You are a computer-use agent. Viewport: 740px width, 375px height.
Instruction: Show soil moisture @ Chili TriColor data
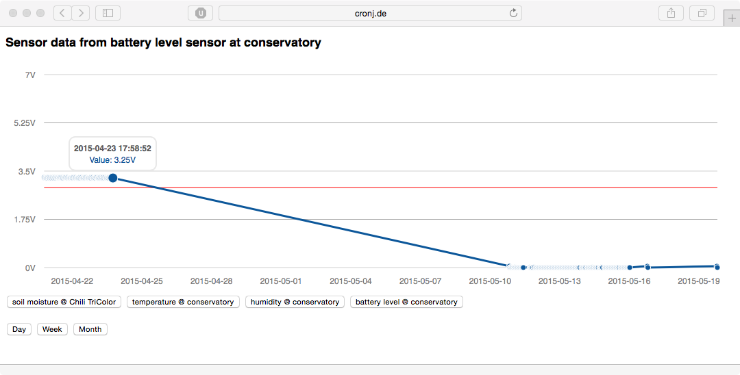[64, 302]
